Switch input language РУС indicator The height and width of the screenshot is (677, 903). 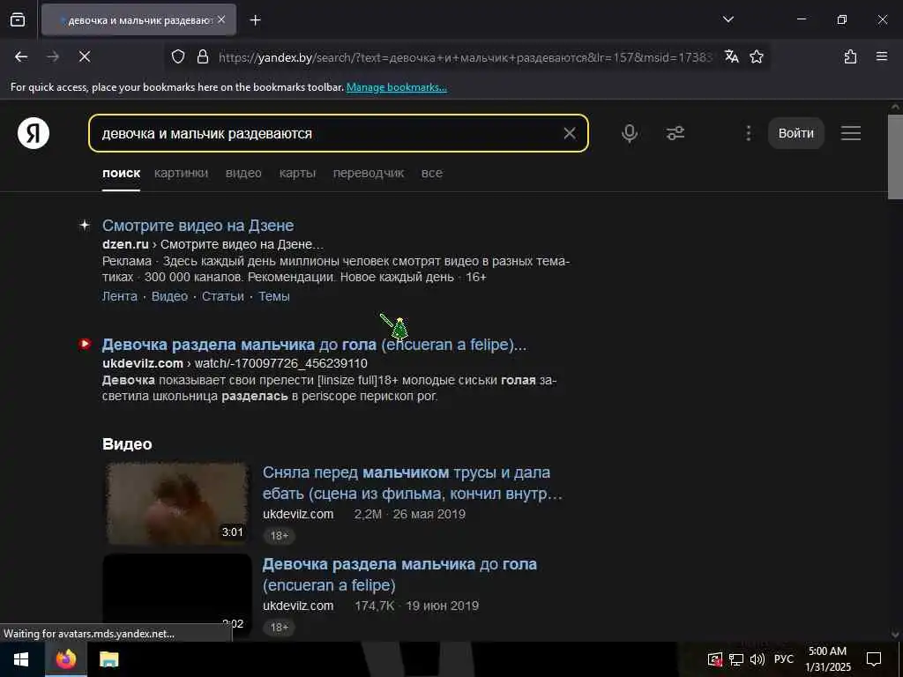[x=784, y=659]
